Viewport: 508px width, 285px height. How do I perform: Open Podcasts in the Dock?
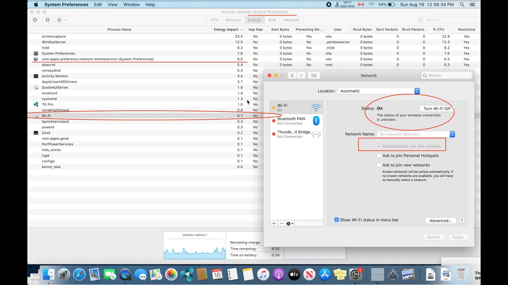279,274
